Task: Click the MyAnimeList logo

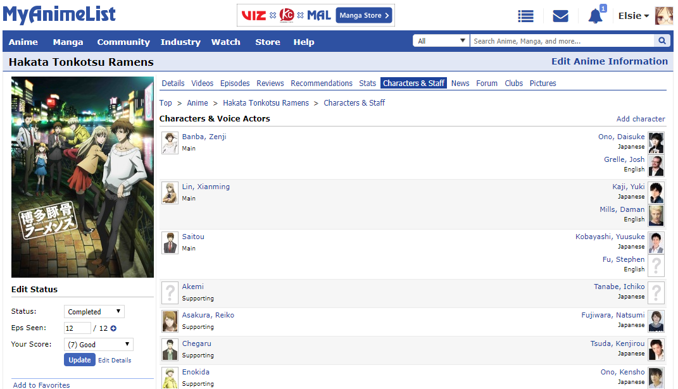Action: coord(59,15)
